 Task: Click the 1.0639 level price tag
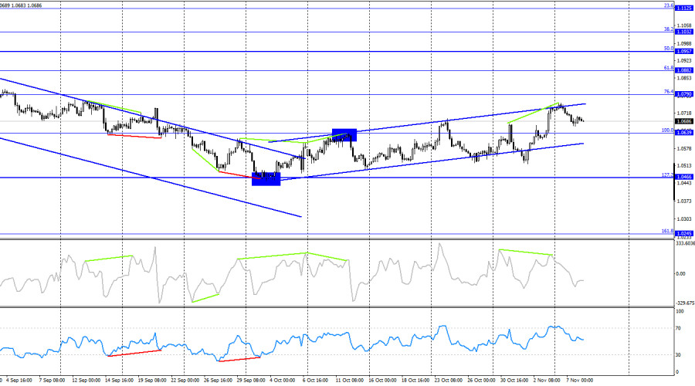(x=683, y=133)
